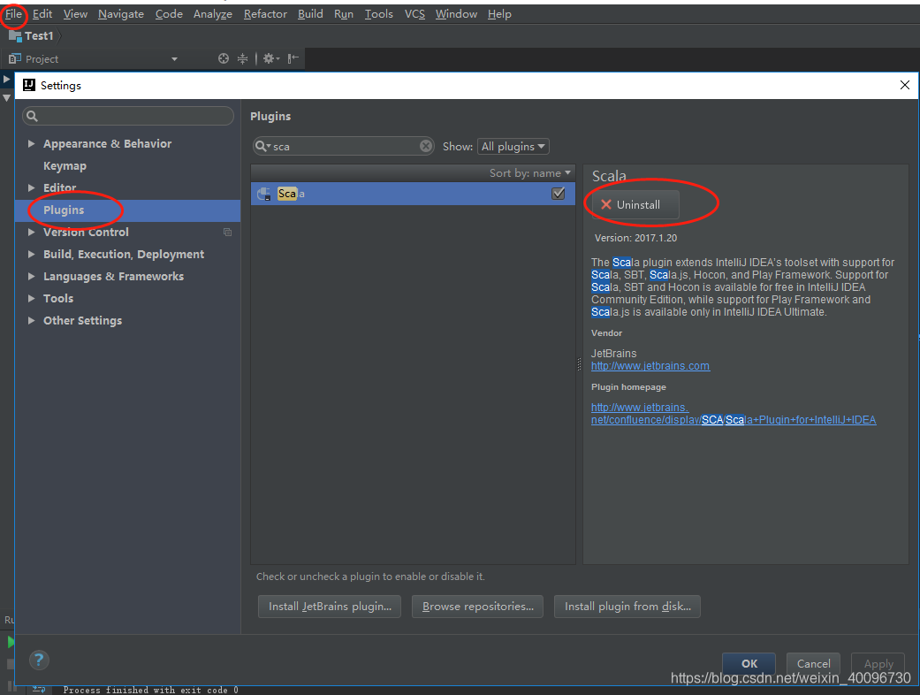The height and width of the screenshot is (695, 920).
Task: Click the Test1 project breadcrumb
Action: tap(32, 36)
